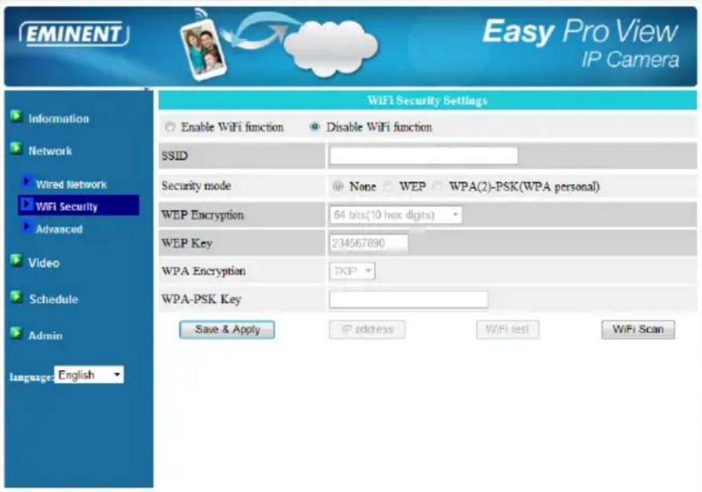Click the green arrow icon beside Network
Viewport: 702px width, 492px height.
(x=16, y=148)
